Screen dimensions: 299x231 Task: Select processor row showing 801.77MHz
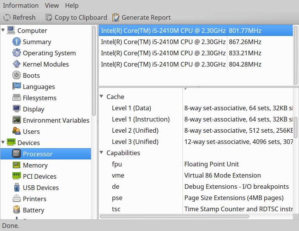tap(196, 31)
